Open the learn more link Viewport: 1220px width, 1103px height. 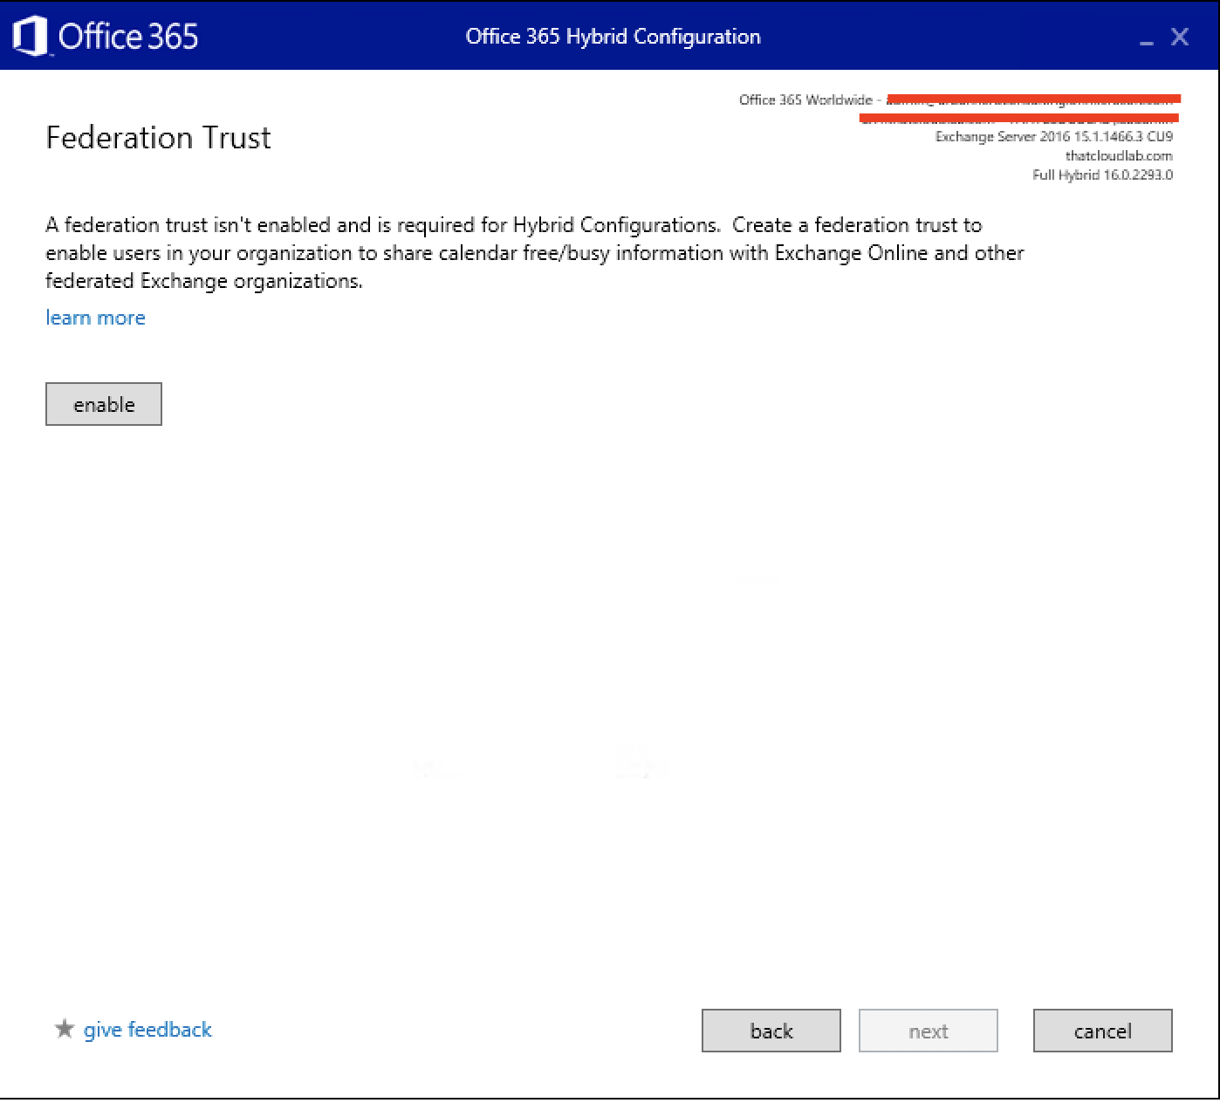click(x=95, y=318)
